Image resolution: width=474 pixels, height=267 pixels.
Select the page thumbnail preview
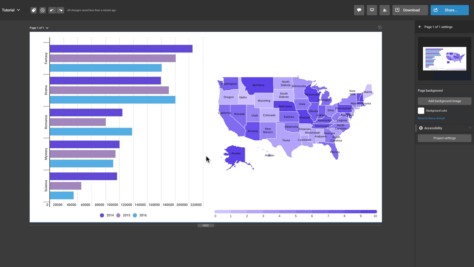click(x=444, y=59)
